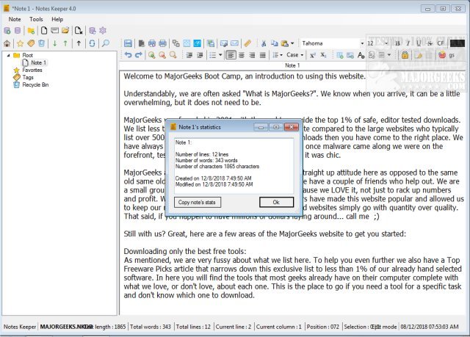Click the Lock note padlock icon
This screenshot has height=337, width=470.
(x=405, y=55)
